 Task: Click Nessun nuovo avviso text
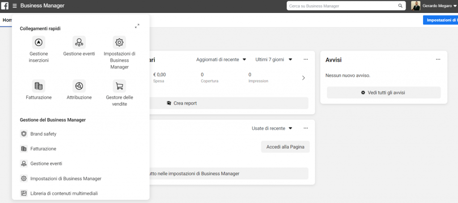pos(348,76)
